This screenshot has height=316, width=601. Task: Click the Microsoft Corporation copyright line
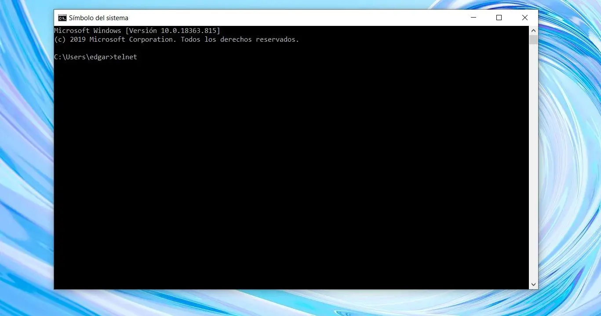coord(177,39)
